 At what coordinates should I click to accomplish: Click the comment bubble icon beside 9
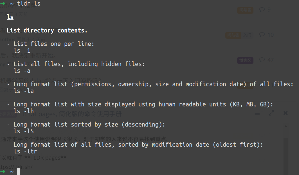coord(262,10)
